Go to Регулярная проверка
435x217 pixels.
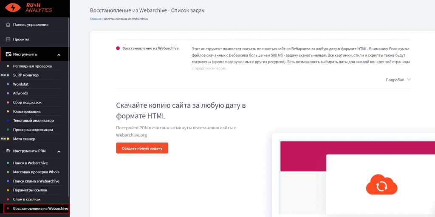pyautogui.click(x=32, y=66)
